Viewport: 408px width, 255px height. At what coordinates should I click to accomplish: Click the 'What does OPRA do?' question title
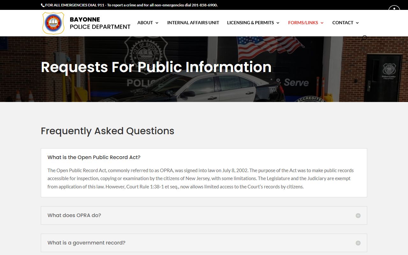coord(74,215)
